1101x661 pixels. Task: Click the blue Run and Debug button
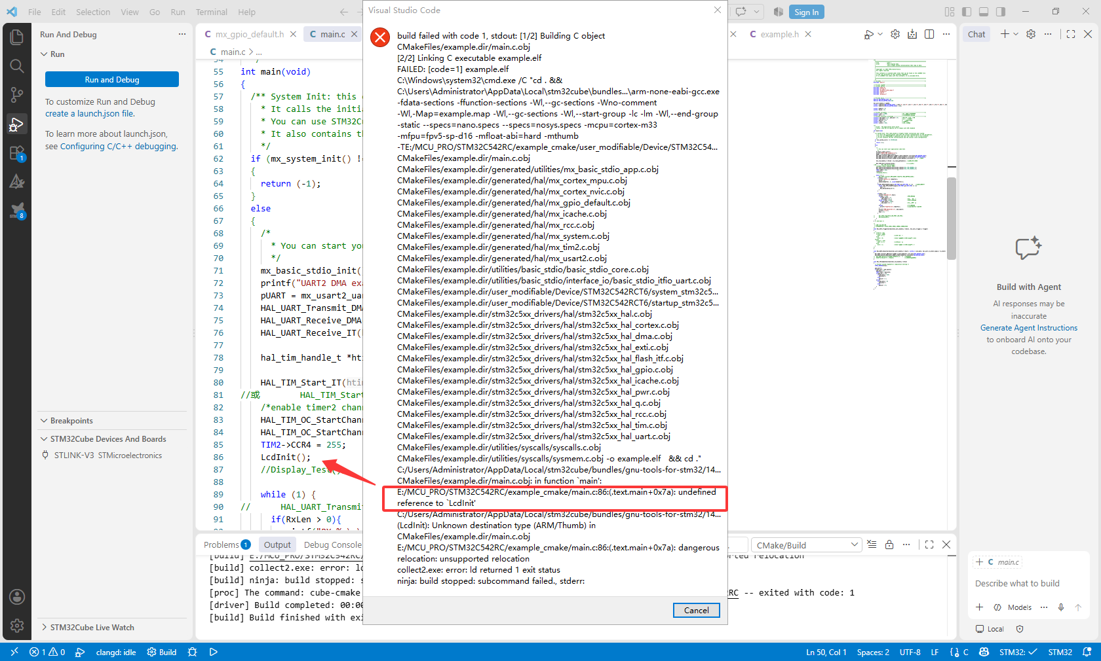click(x=112, y=79)
